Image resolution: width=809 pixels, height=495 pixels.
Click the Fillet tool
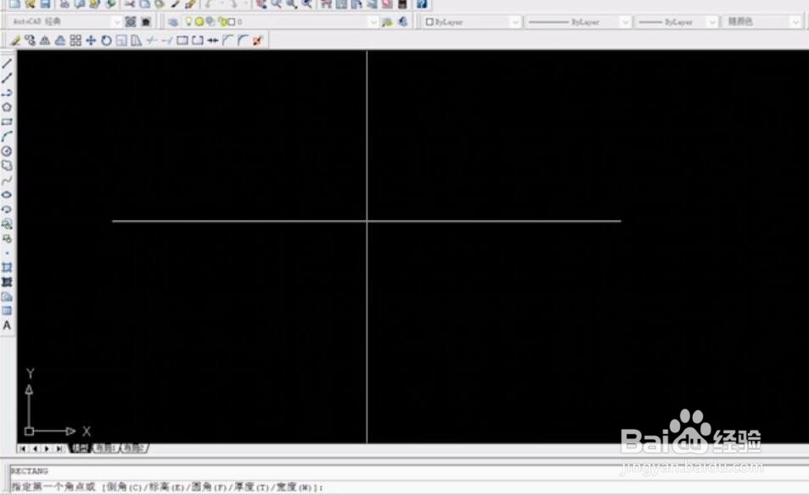click(243, 40)
